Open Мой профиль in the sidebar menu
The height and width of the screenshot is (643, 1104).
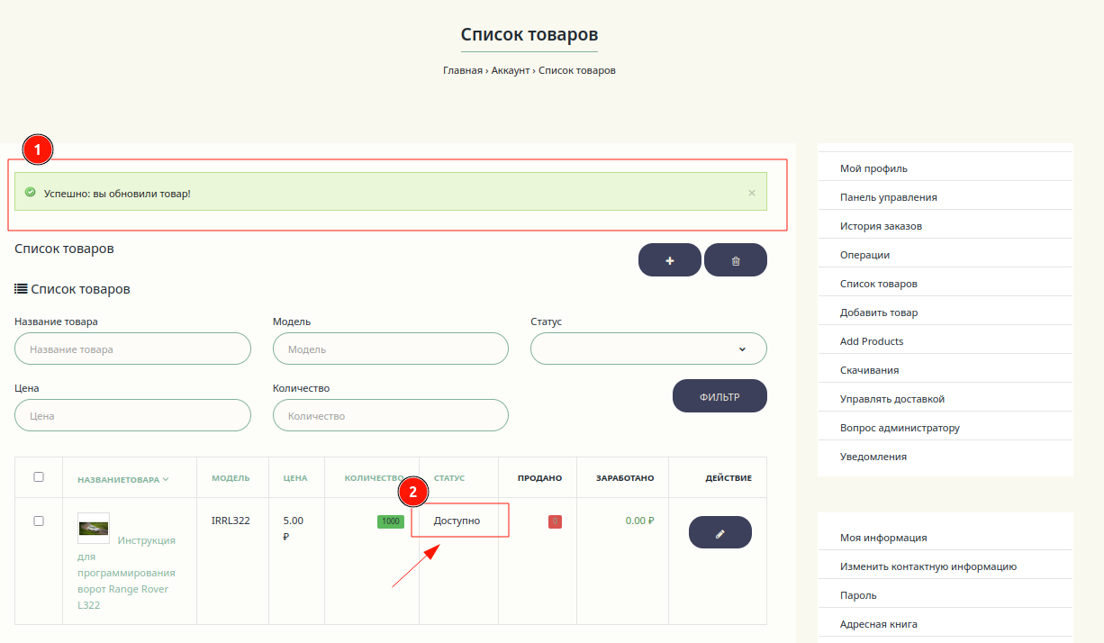[873, 168]
